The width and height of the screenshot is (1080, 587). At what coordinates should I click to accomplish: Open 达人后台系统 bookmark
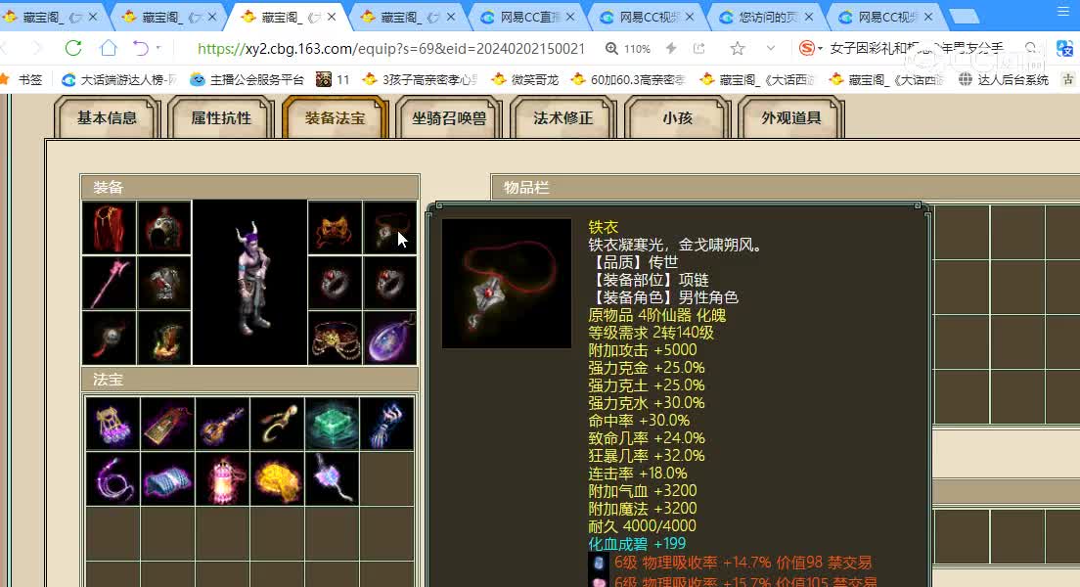click(1004, 80)
